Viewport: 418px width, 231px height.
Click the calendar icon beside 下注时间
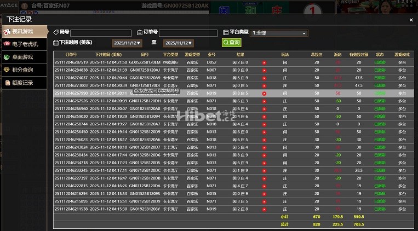click(56, 43)
